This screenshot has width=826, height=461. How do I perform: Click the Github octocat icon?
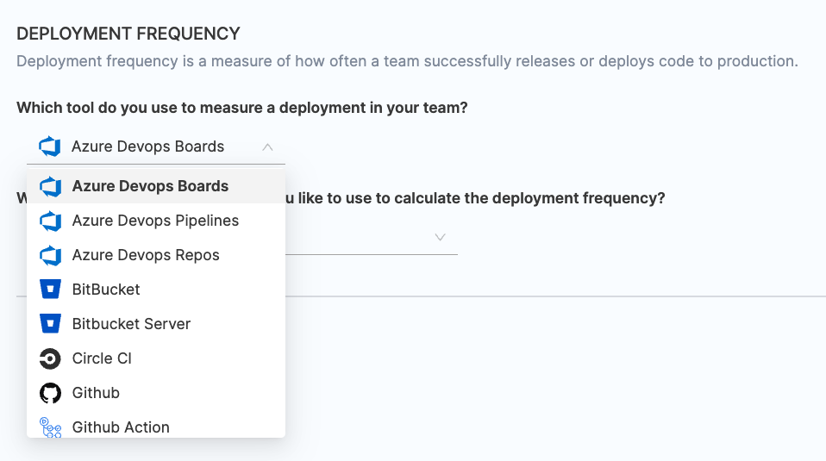(x=50, y=393)
